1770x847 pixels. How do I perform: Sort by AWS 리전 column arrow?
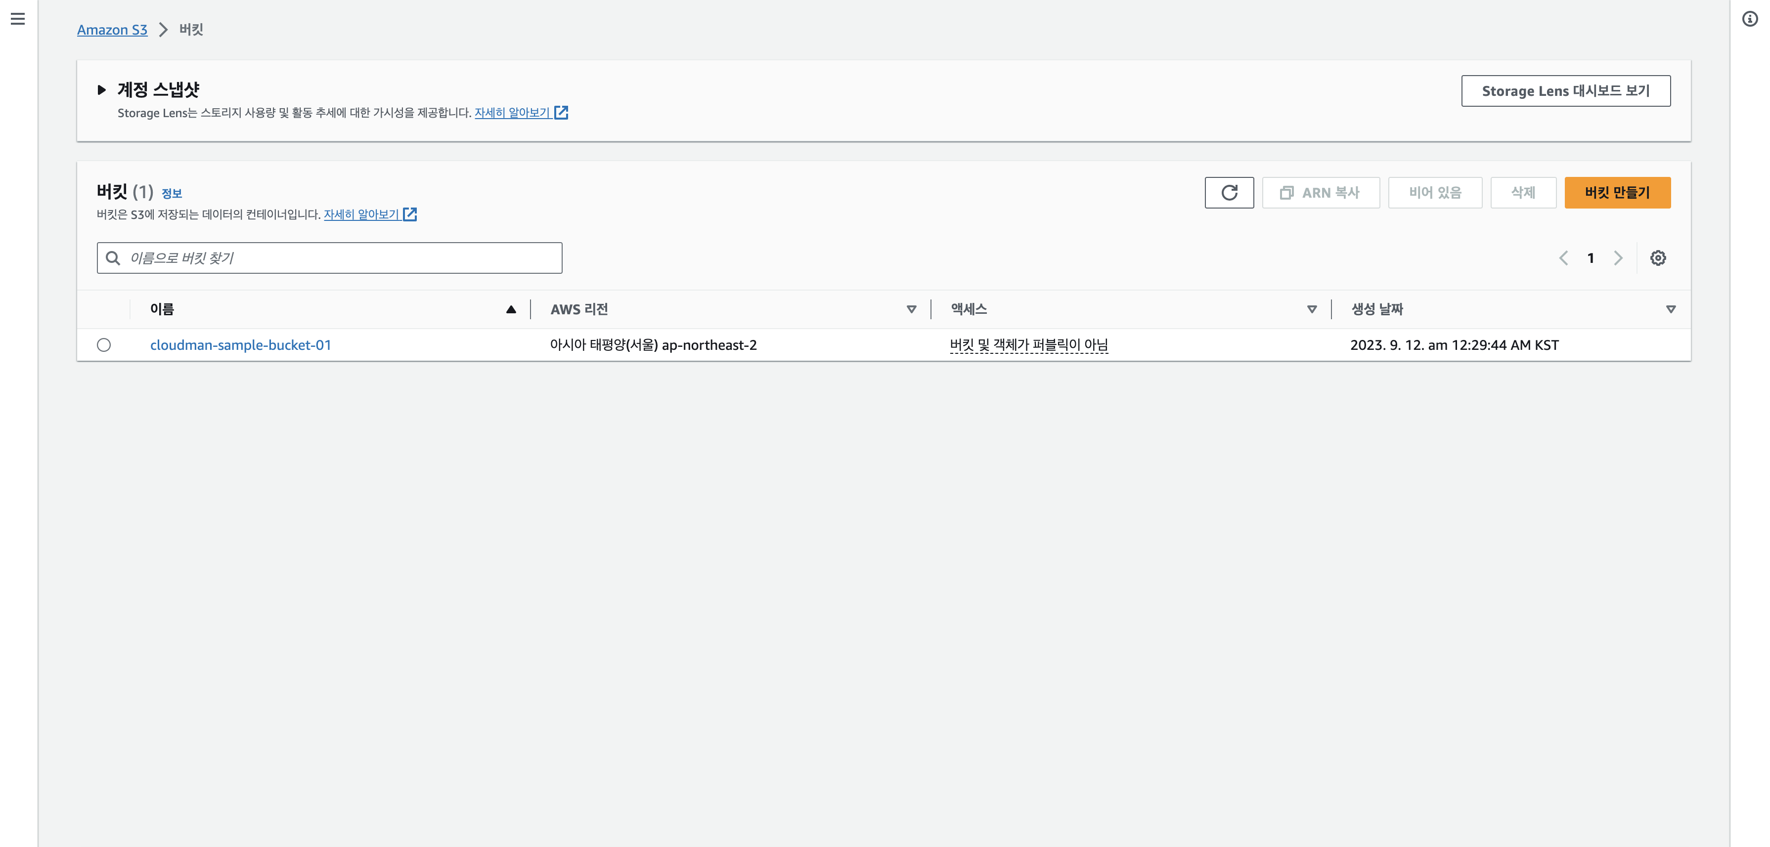(x=911, y=309)
